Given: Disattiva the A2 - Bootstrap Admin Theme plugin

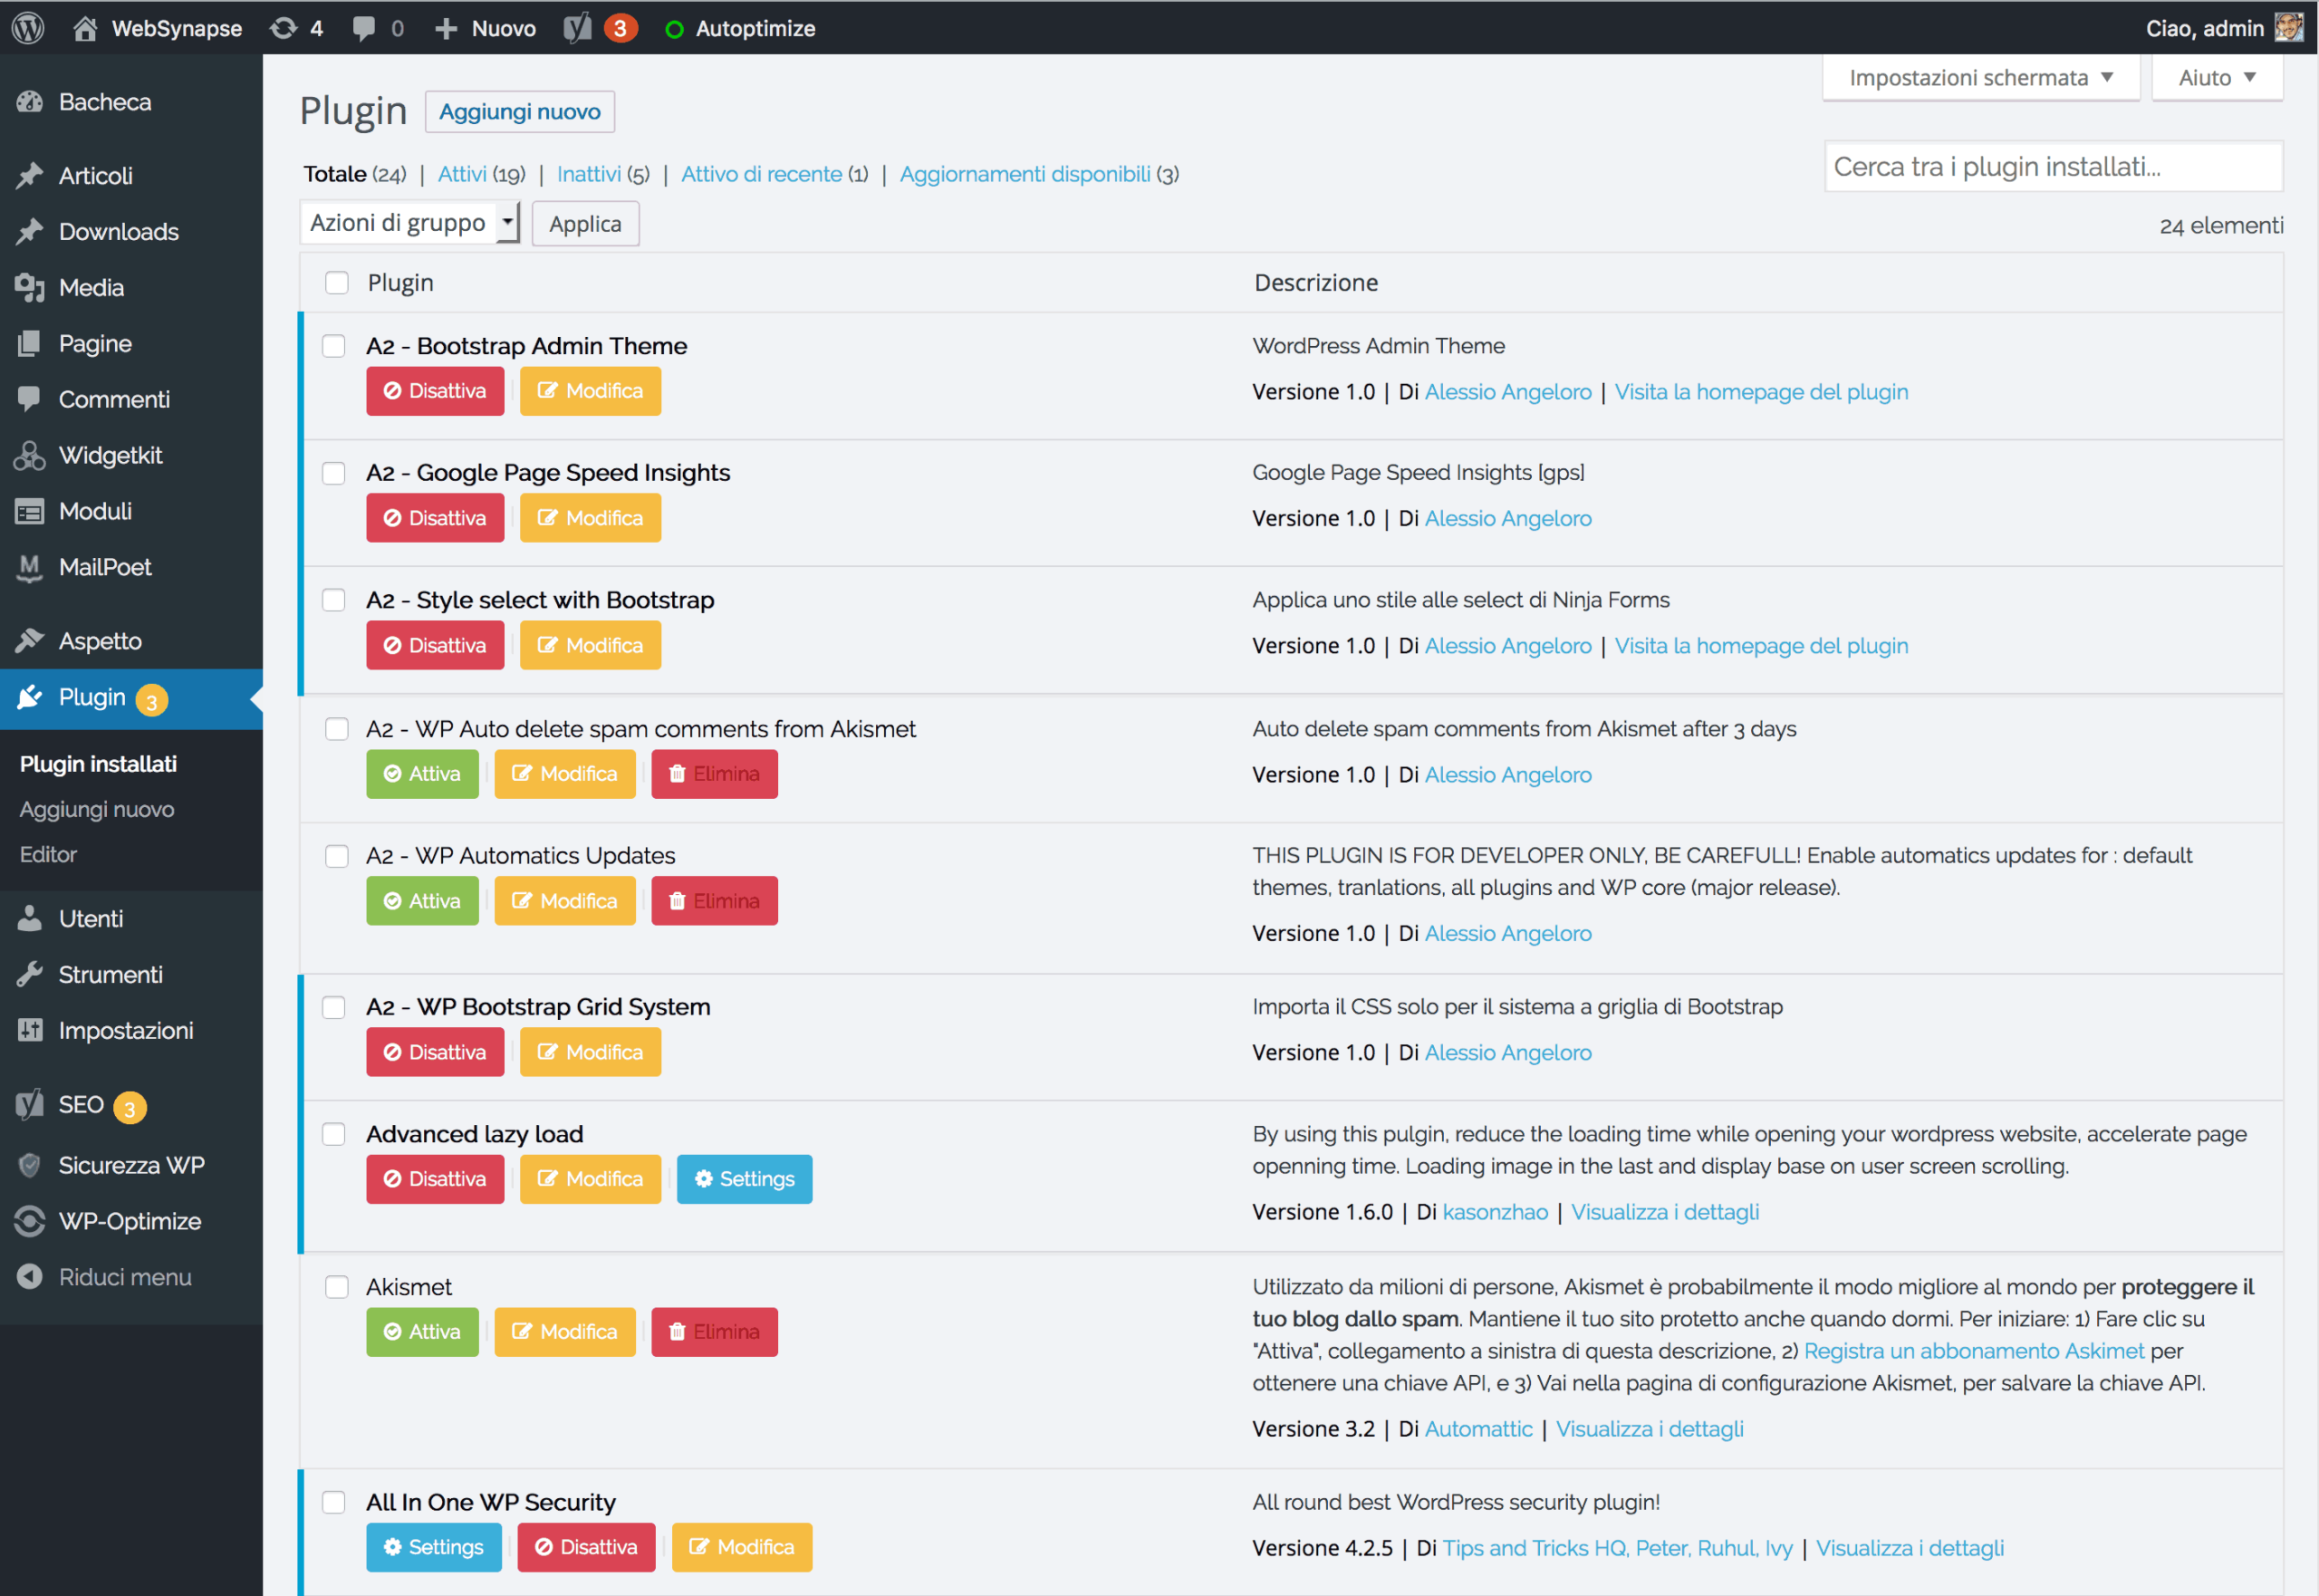Looking at the screenshot, I should pyautogui.click(x=435, y=391).
